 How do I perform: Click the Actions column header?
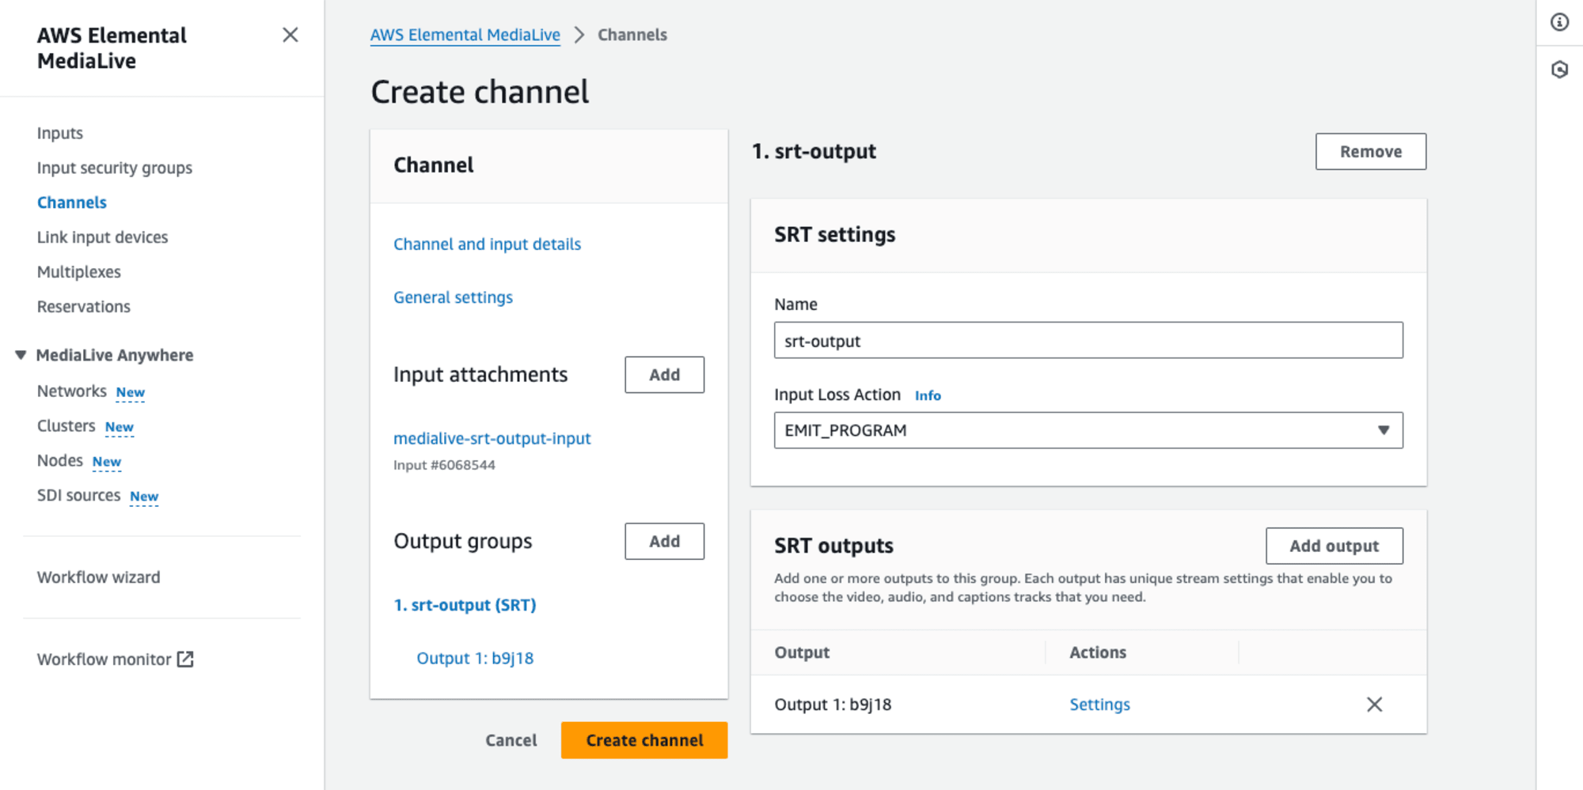pos(1098,652)
